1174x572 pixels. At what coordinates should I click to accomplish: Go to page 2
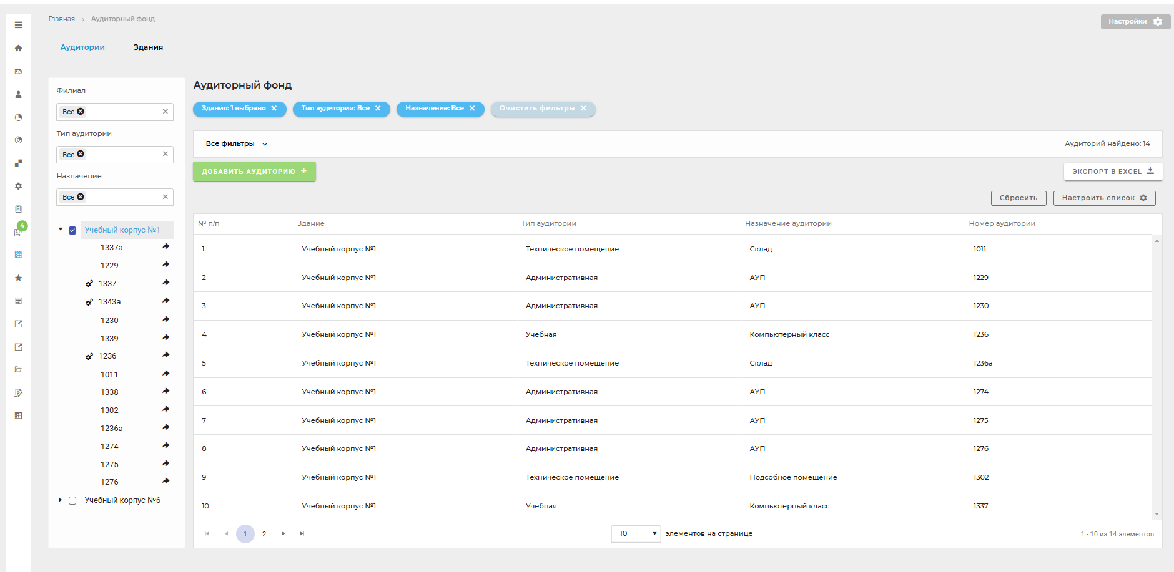tap(264, 534)
